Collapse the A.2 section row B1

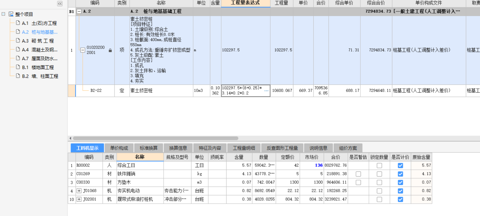coord(79,11)
